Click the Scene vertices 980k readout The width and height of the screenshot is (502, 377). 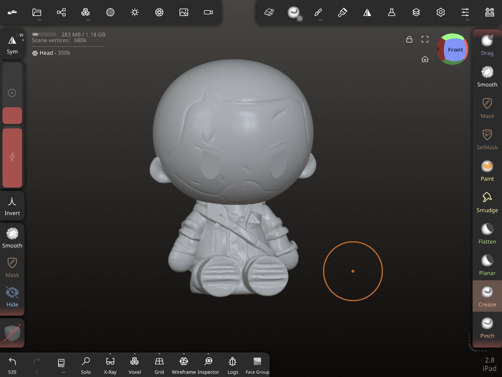pyautogui.click(x=59, y=41)
